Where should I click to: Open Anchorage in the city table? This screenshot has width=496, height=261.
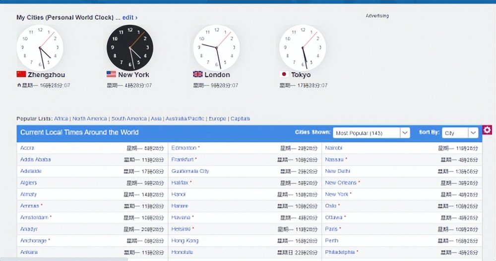(x=33, y=241)
